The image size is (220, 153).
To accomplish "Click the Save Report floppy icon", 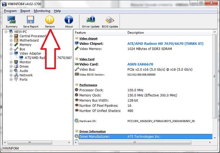I will coord(30,20).
